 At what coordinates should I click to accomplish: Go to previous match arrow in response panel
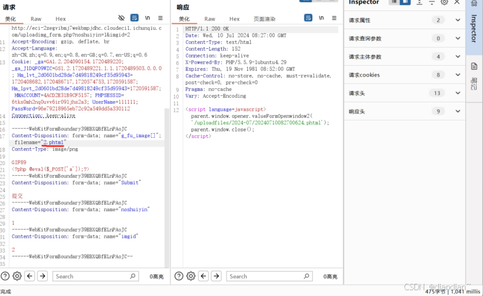click(x=203, y=276)
